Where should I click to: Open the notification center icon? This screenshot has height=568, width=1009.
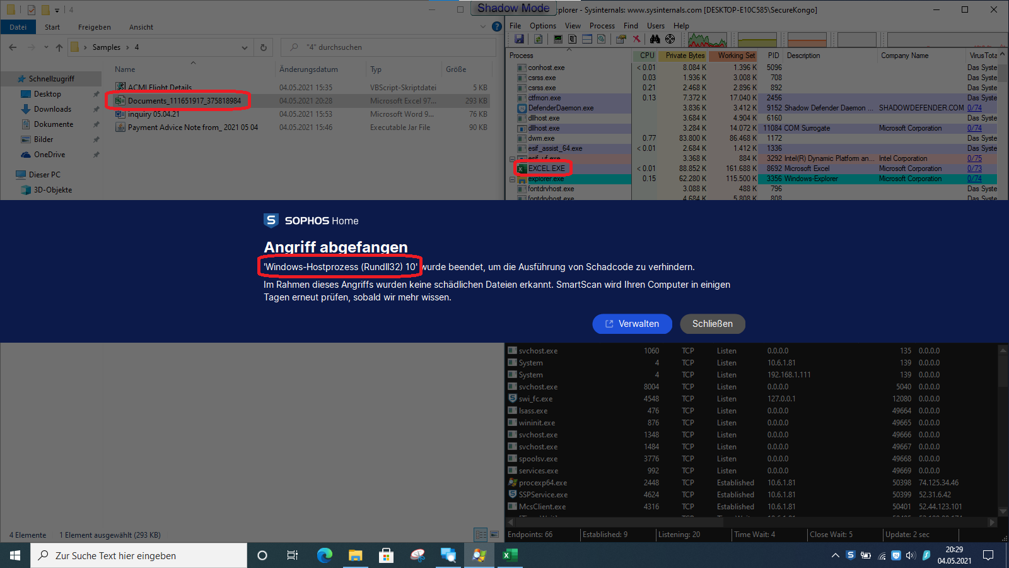point(988,555)
